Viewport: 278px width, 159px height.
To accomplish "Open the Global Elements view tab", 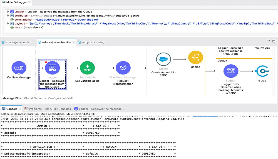I will point(35,98).
